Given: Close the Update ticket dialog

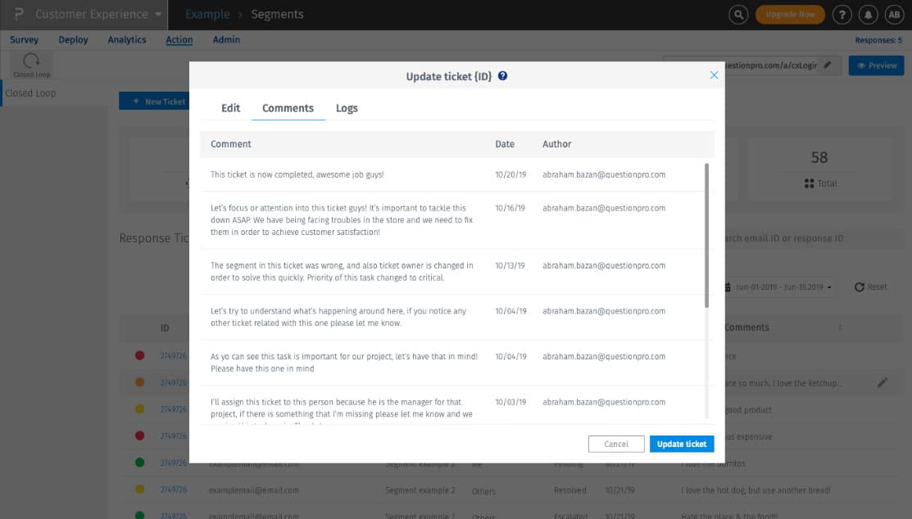Looking at the screenshot, I should (x=714, y=75).
